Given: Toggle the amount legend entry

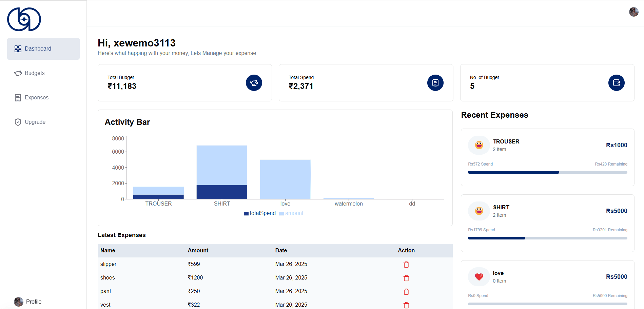Looking at the screenshot, I should click(291, 213).
